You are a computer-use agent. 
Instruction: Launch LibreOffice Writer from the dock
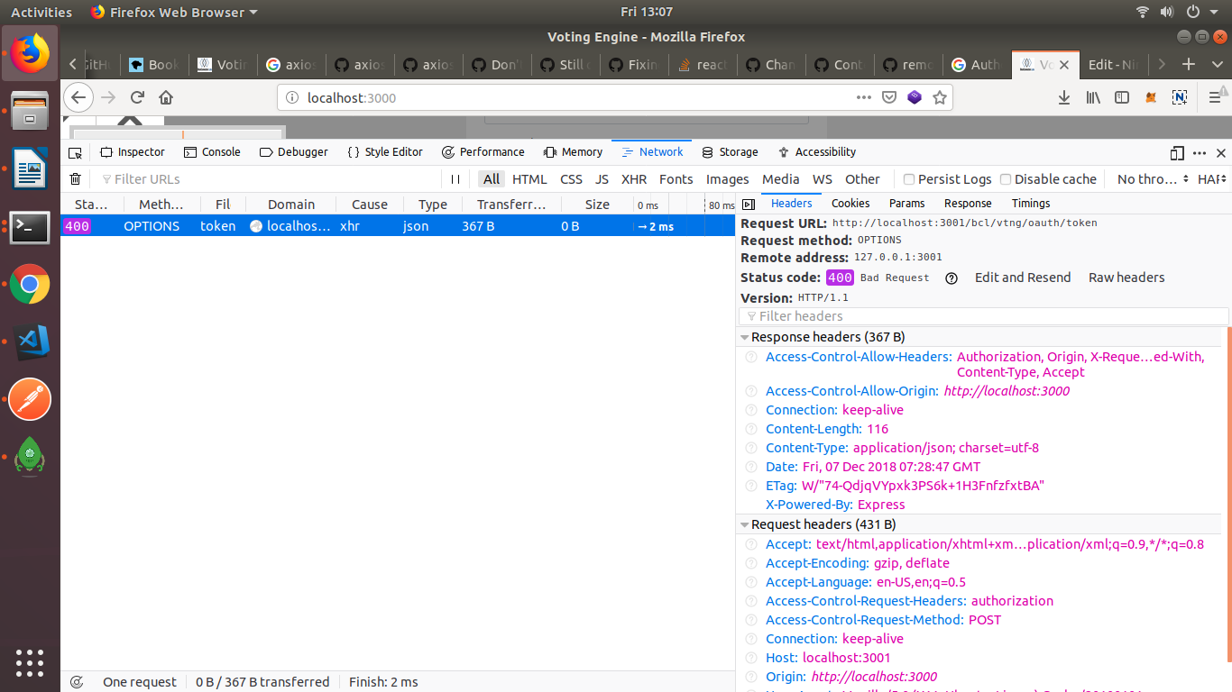[x=30, y=168]
